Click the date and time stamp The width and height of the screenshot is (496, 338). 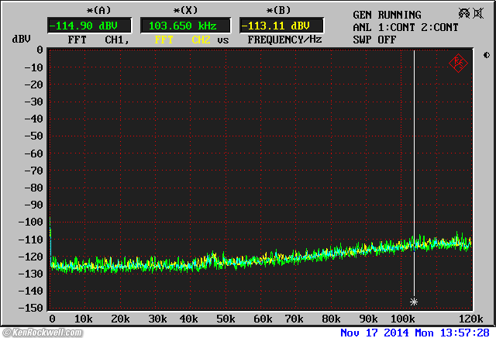point(416,333)
